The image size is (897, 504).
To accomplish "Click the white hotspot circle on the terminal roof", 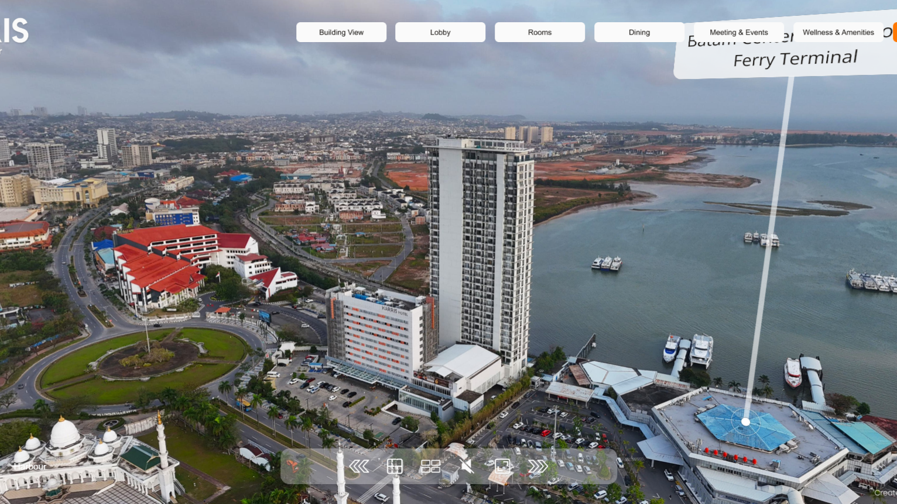I will tap(746, 420).
